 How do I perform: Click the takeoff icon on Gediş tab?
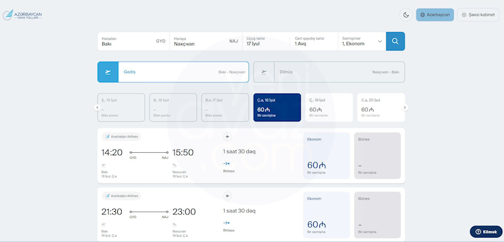click(x=108, y=72)
